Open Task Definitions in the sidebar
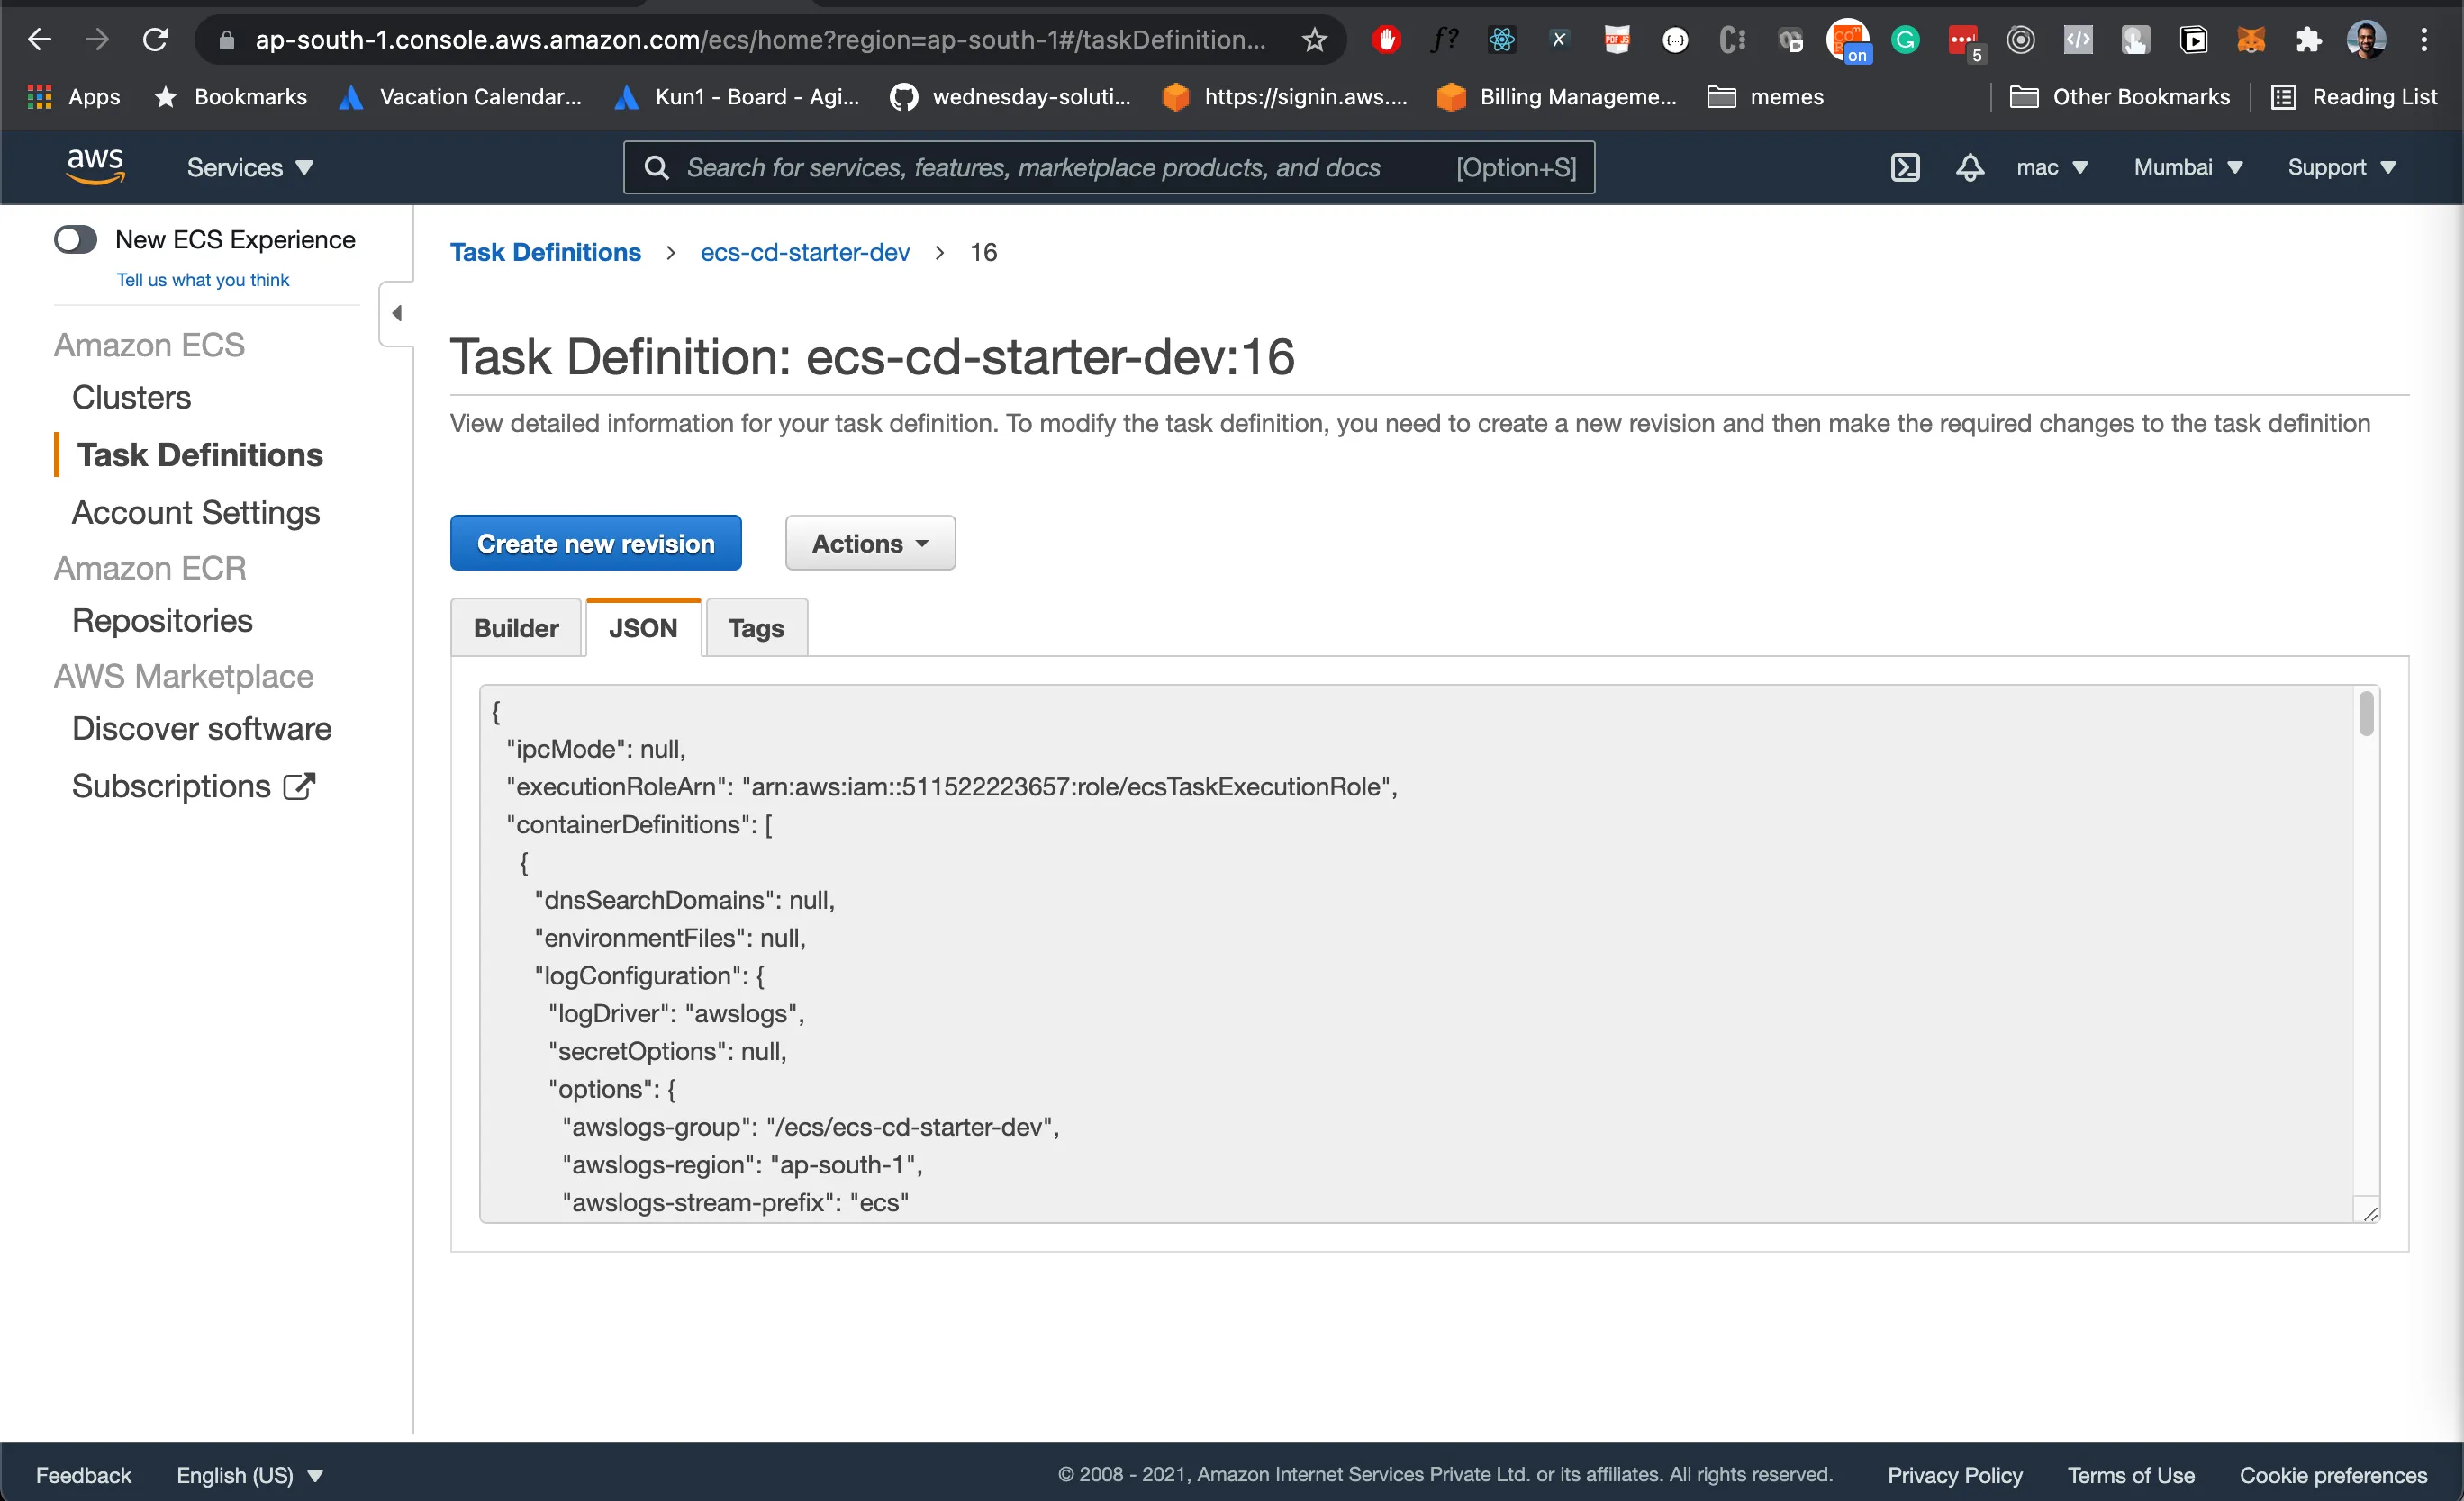The image size is (2464, 1501). pyautogui.click(x=200, y=454)
